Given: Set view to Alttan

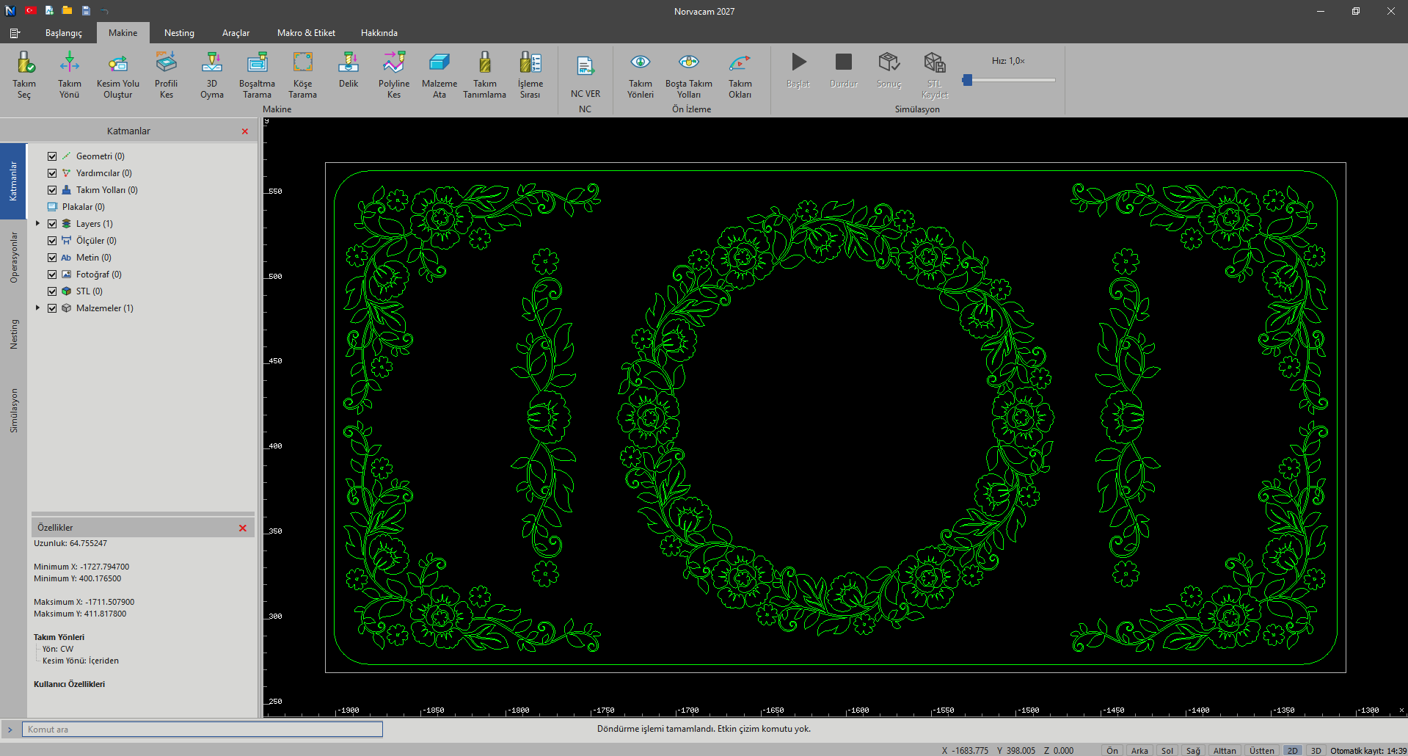Looking at the screenshot, I should [x=1225, y=750].
